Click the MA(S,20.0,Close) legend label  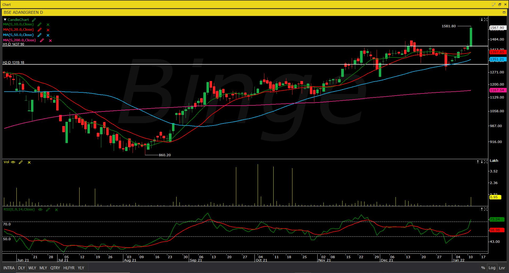click(18, 30)
